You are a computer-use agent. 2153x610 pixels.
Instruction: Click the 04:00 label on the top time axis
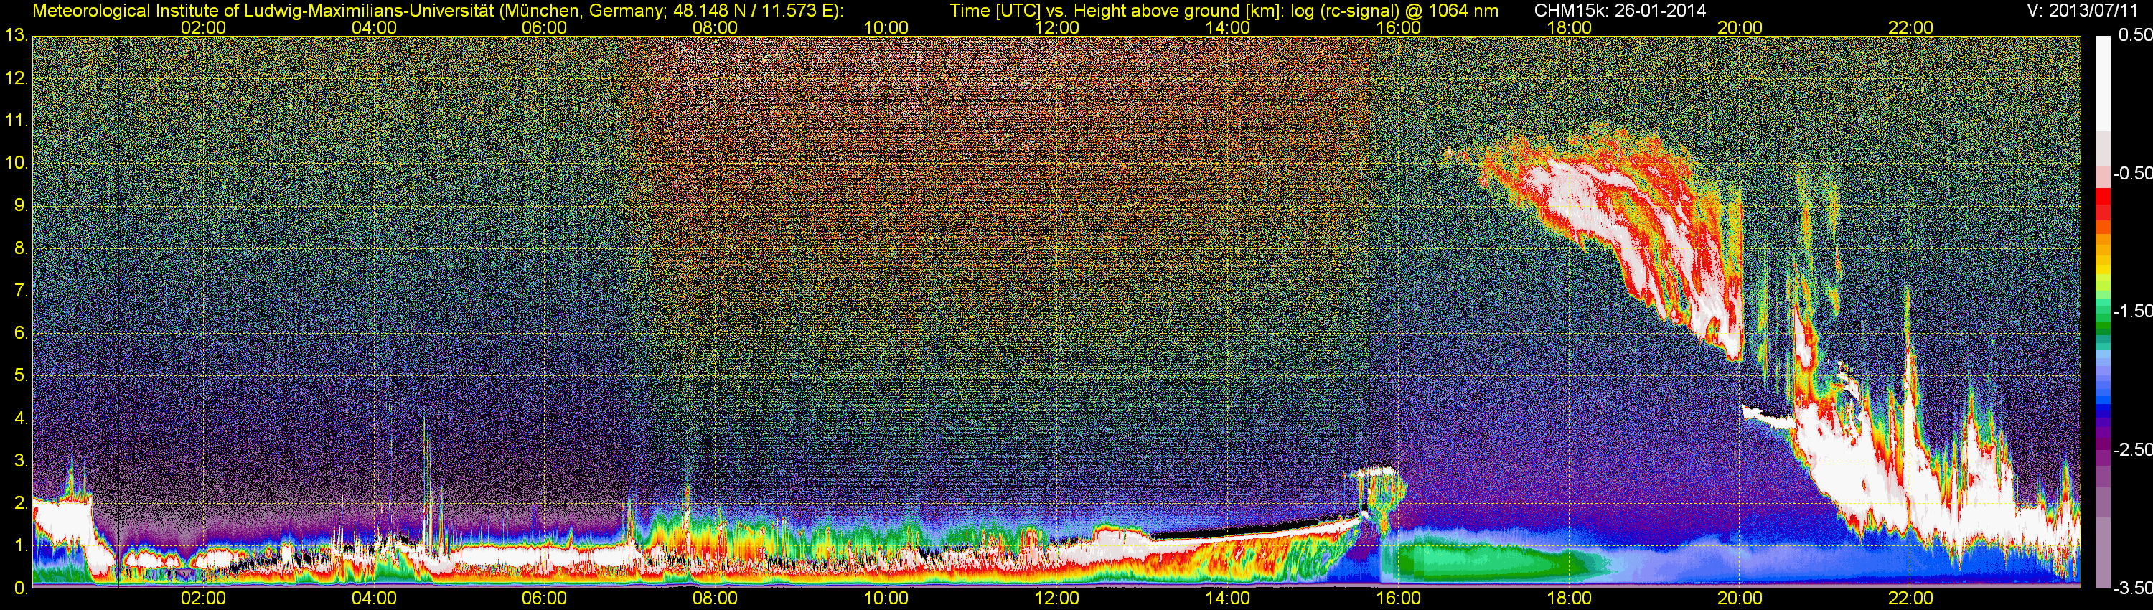click(374, 27)
